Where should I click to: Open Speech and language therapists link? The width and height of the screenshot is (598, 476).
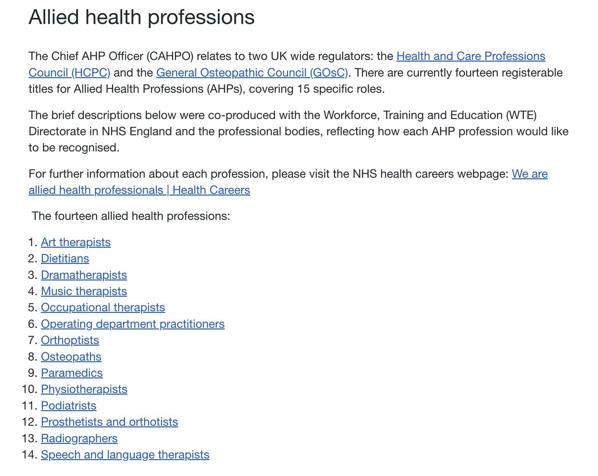125,455
